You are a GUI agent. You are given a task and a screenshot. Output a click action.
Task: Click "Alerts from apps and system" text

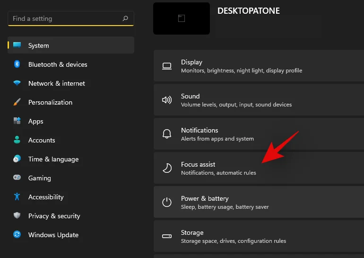(217, 139)
